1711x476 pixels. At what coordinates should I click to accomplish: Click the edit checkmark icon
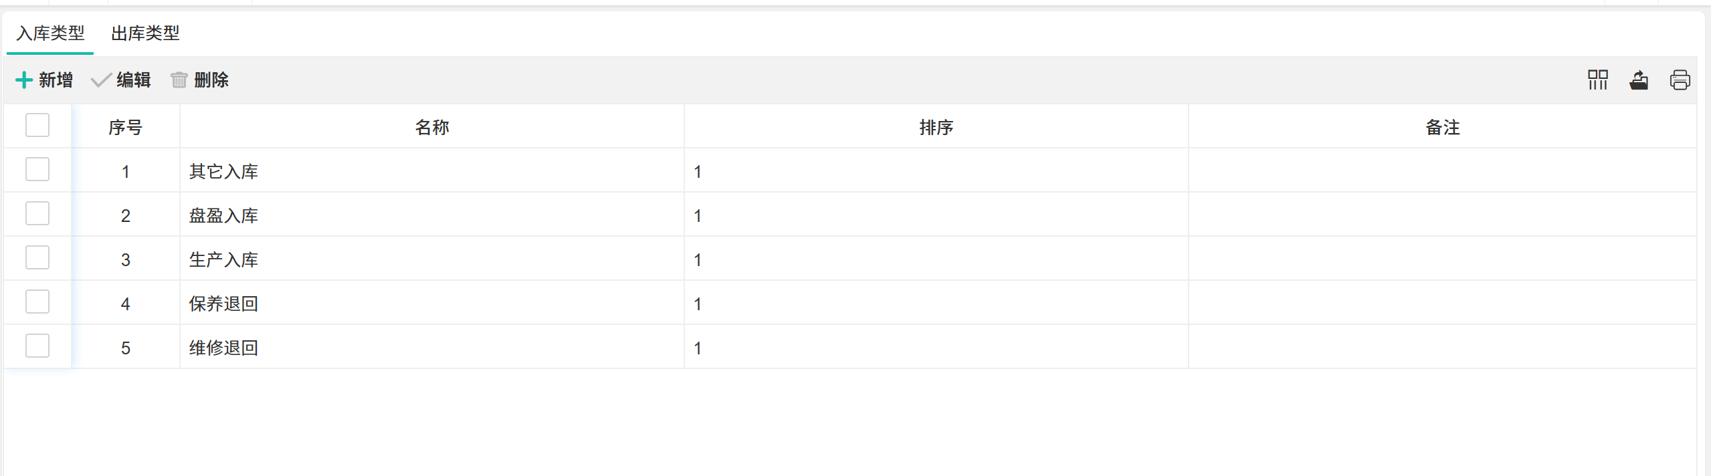coord(101,80)
